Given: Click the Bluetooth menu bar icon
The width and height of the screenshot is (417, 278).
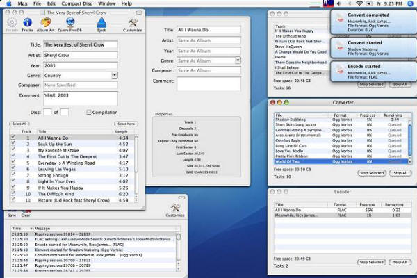Looking at the screenshot, I should click(350, 3).
